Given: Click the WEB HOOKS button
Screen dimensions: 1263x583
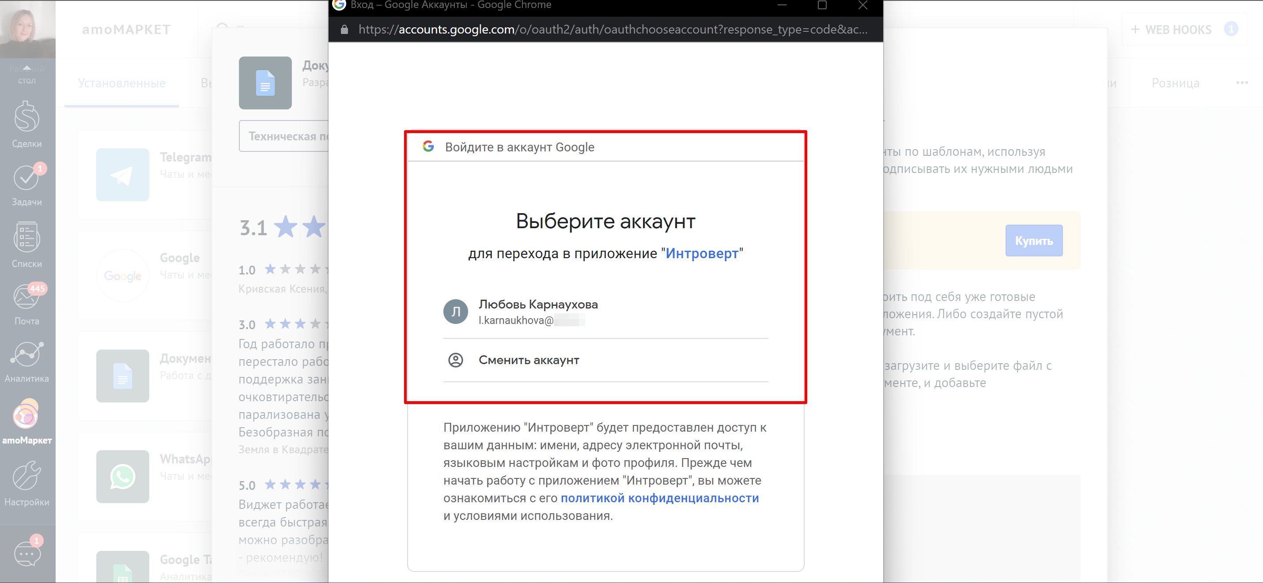Looking at the screenshot, I should point(1184,30).
